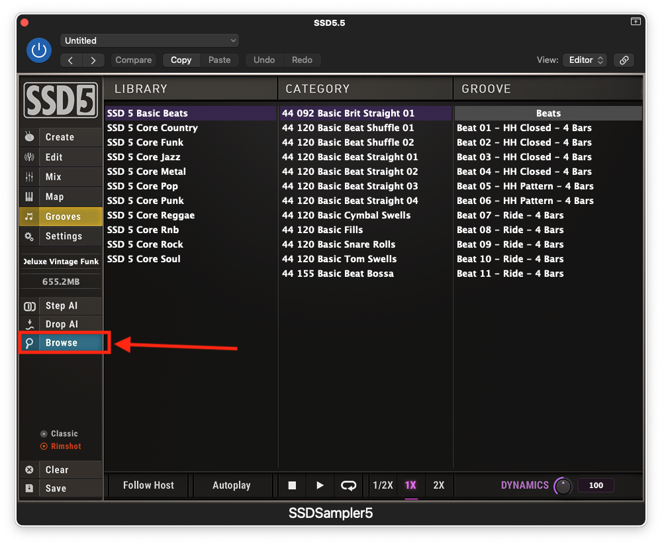Click the Save floppy icon
This screenshot has width=662, height=545.
tap(29, 489)
